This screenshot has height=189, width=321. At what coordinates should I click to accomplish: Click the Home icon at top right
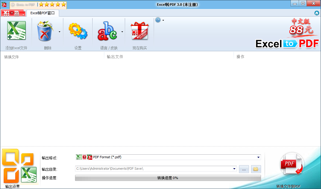pyautogui.click(x=316, y=13)
